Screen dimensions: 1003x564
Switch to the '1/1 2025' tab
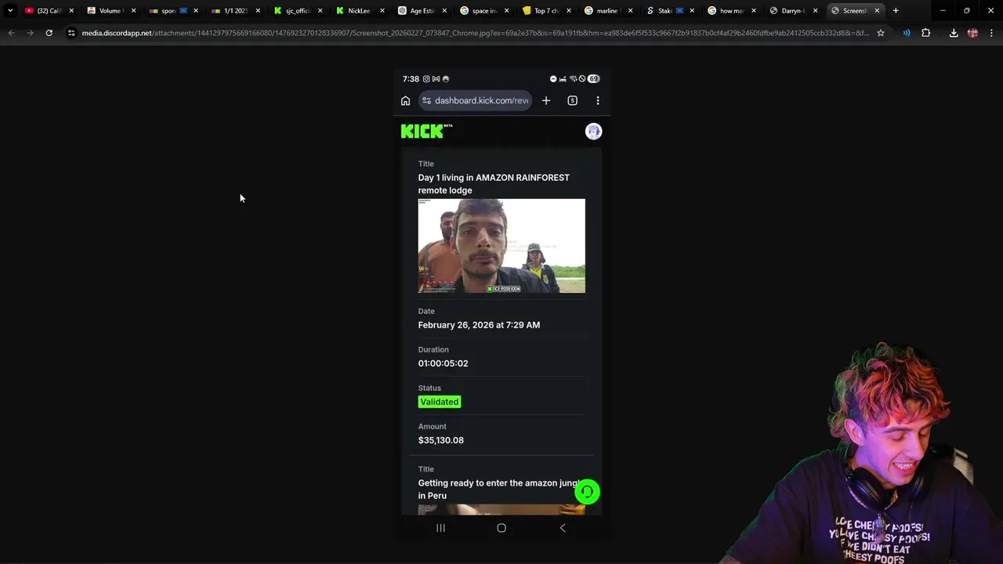(235, 11)
